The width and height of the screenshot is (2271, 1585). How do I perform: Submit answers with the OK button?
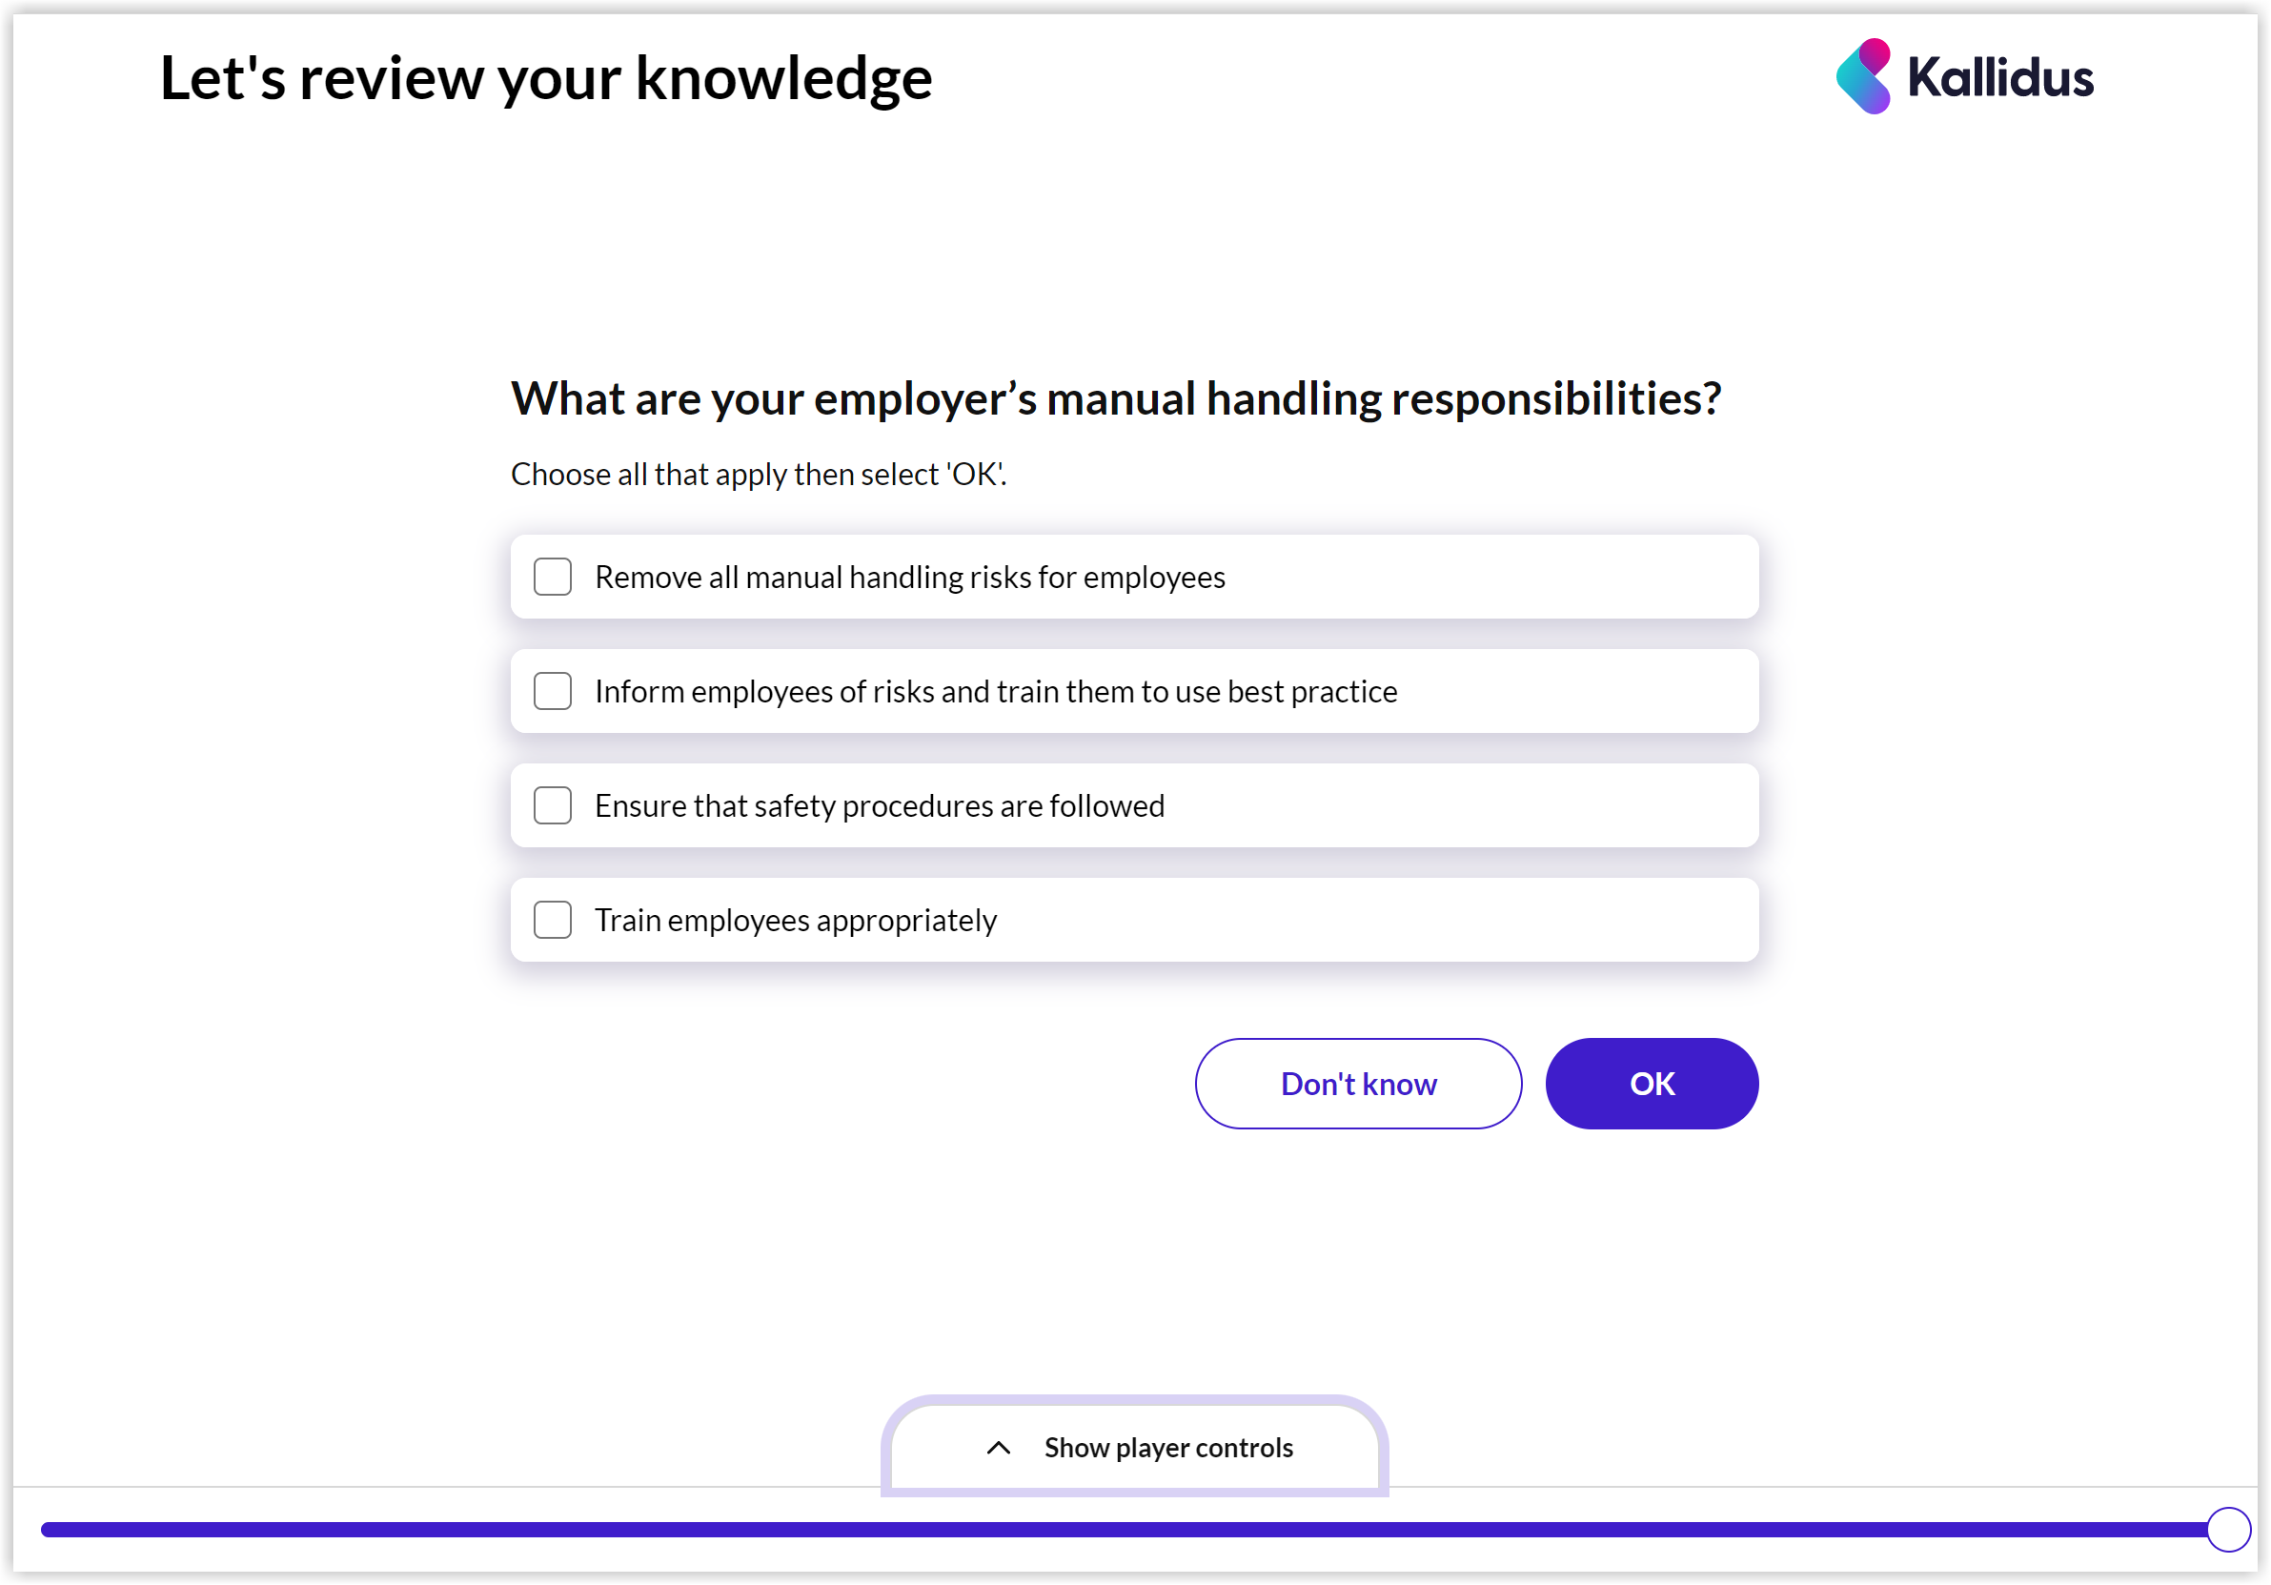(x=1651, y=1084)
